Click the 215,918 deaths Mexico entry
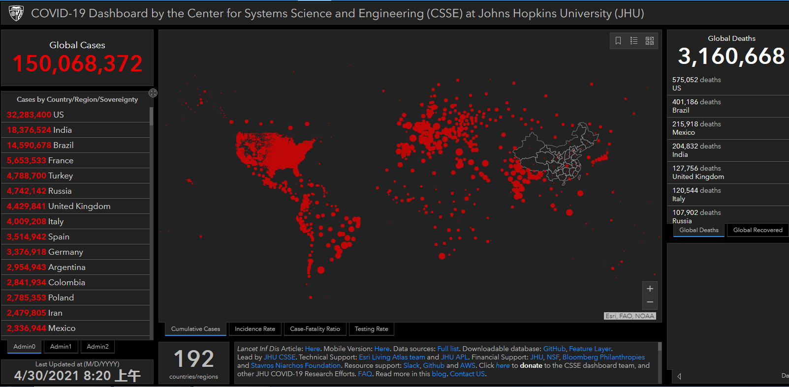The image size is (789, 387). coord(728,128)
